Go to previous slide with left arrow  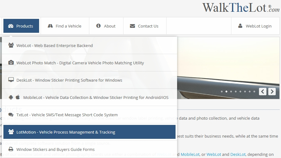tap(262, 92)
